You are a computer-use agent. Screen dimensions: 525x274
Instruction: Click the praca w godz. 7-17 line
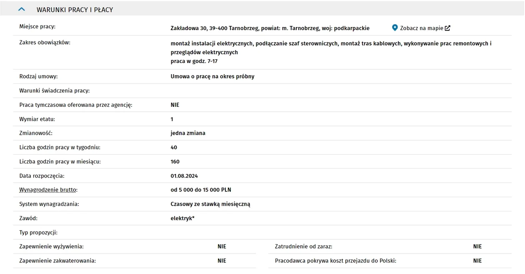click(x=194, y=61)
